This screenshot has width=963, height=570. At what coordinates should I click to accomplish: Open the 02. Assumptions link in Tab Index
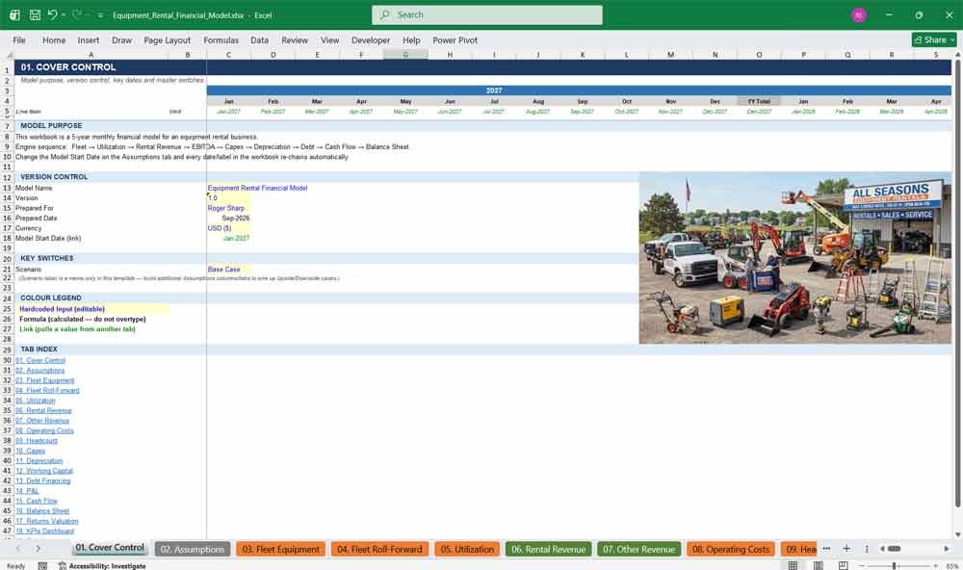click(39, 371)
